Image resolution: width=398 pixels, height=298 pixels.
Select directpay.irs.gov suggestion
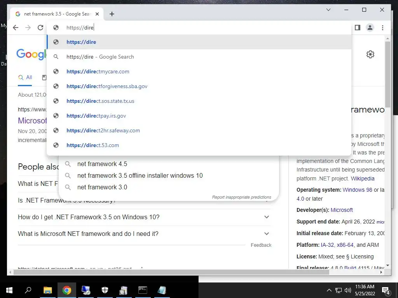pyautogui.click(x=199, y=116)
